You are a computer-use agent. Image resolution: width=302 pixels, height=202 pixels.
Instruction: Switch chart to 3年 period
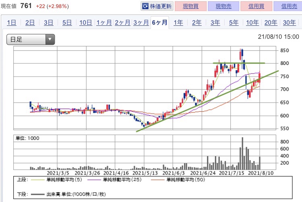click(215, 23)
